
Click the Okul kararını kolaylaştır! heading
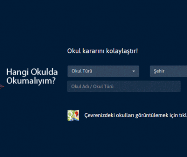103,51
